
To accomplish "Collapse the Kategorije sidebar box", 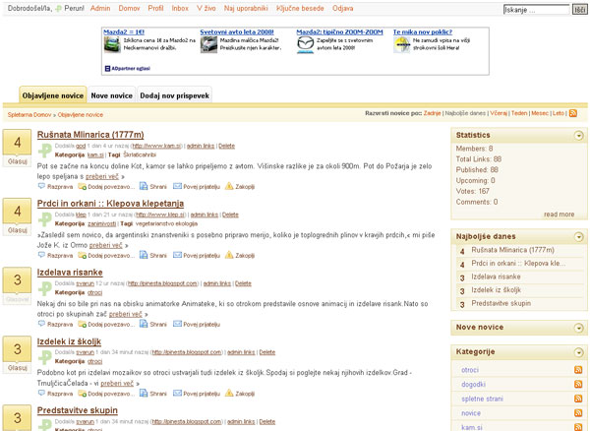I will pyautogui.click(x=579, y=352).
